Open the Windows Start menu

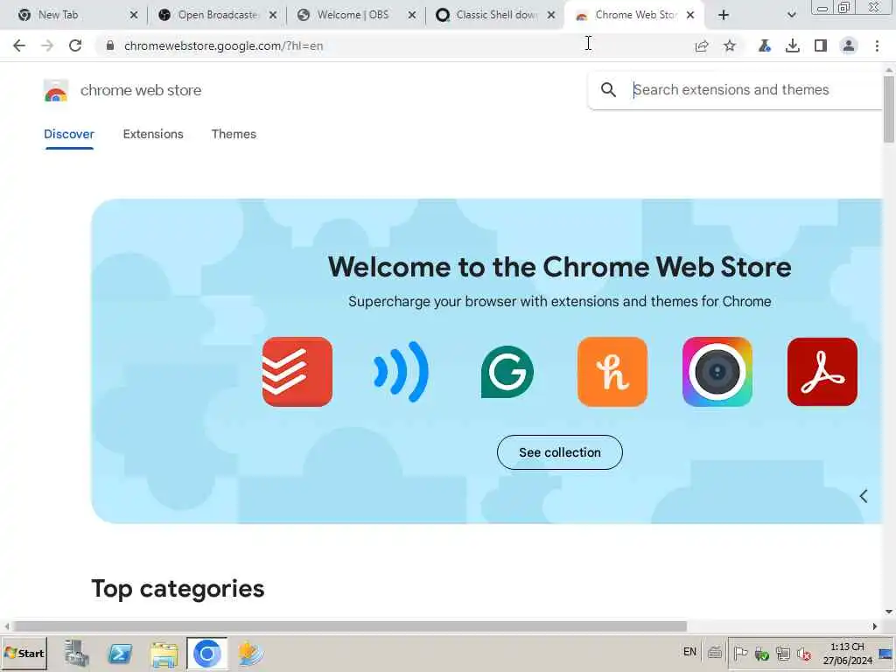24,653
